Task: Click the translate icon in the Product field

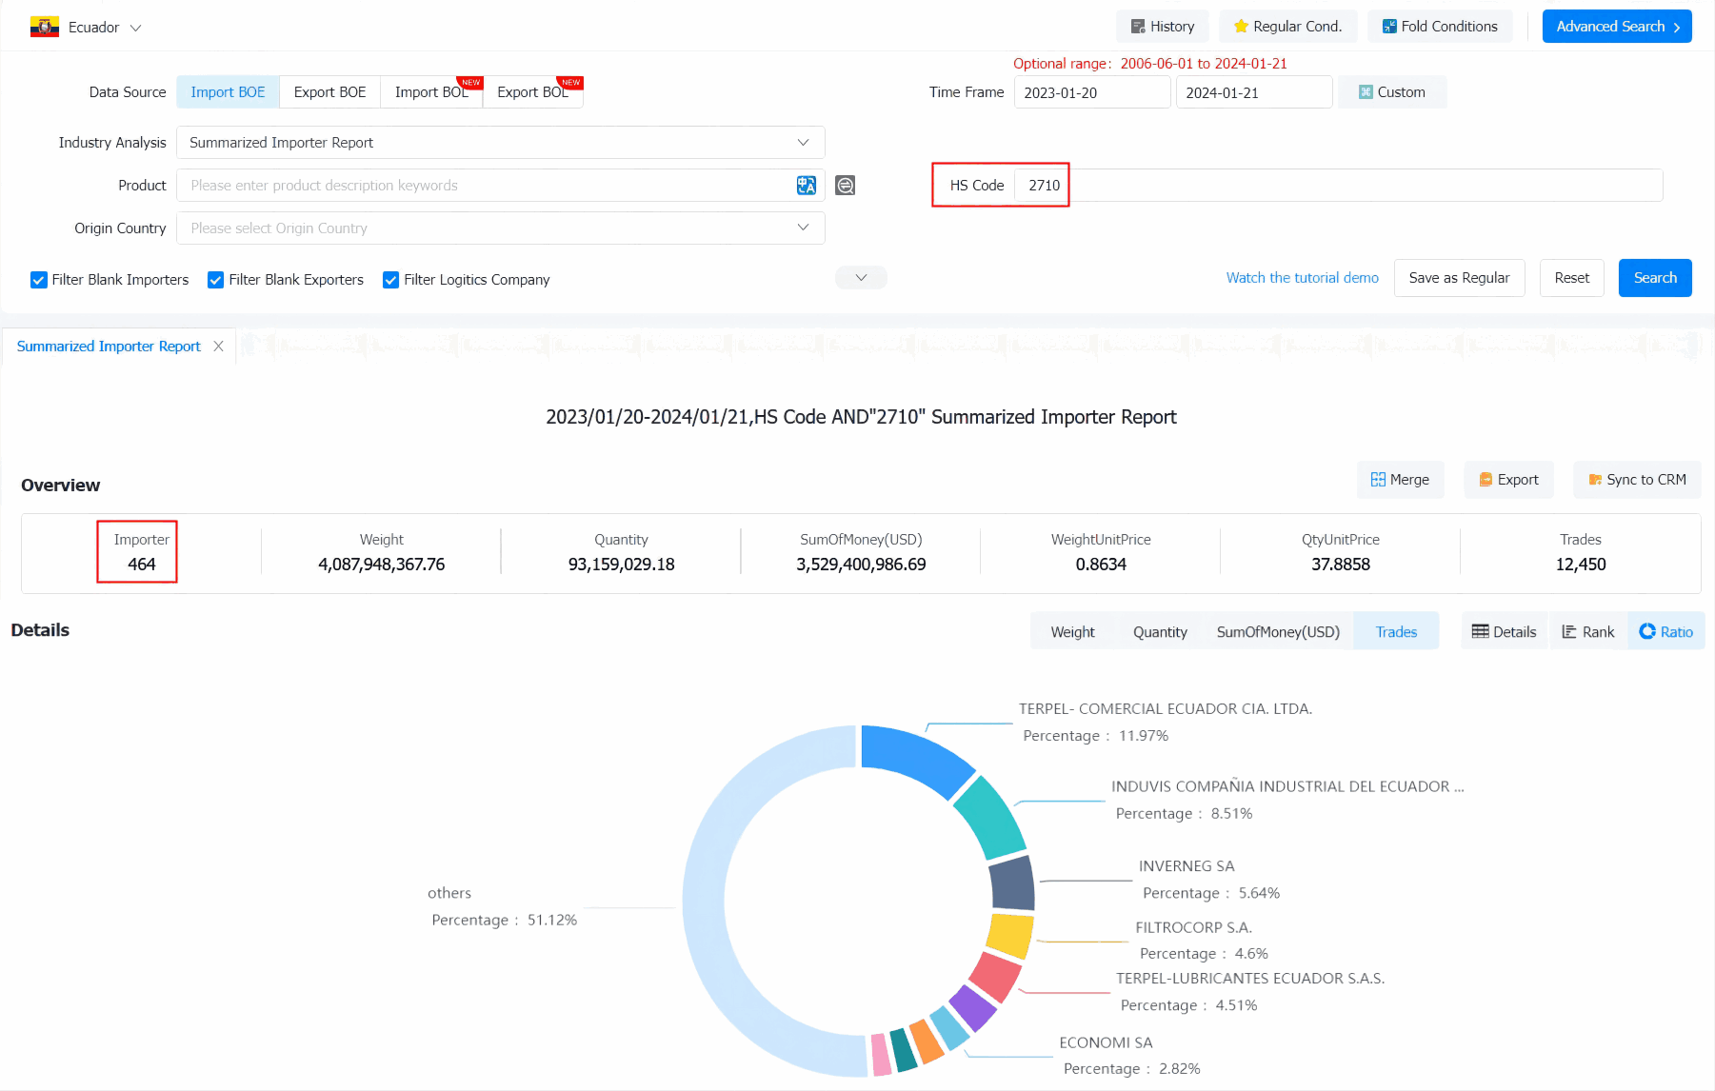Action: [x=806, y=186]
